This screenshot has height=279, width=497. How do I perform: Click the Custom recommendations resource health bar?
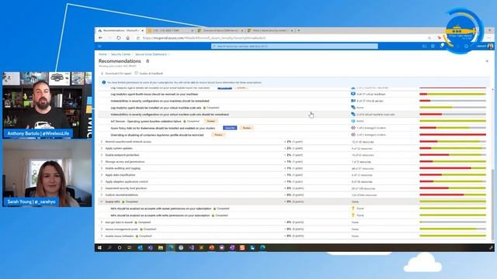pos(453,195)
